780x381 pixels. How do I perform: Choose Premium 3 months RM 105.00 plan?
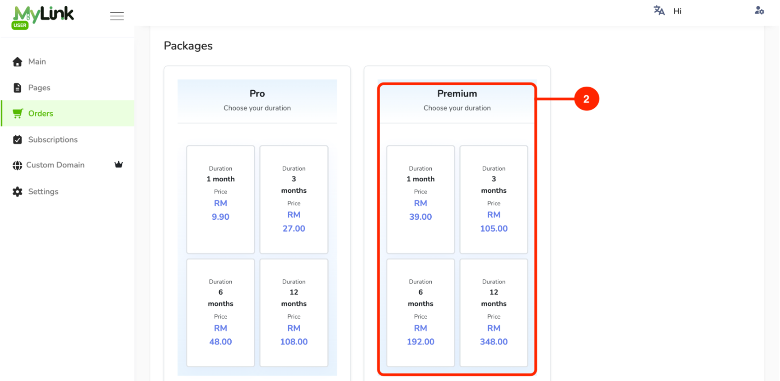[494, 200]
